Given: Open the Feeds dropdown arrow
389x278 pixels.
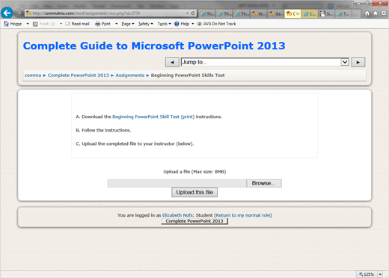Looking at the screenshot, I should click(x=61, y=24).
